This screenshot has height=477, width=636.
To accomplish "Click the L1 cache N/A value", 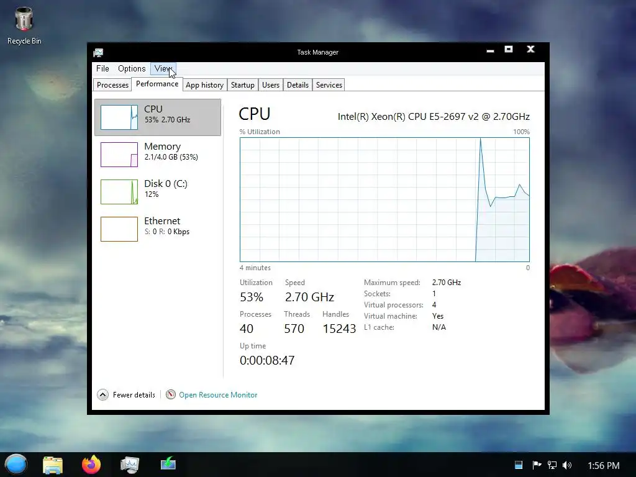I will click(439, 327).
